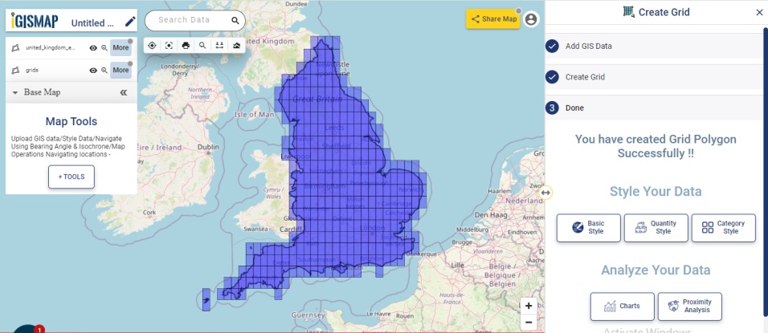Open the Create Grid step

(x=654, y=77)
